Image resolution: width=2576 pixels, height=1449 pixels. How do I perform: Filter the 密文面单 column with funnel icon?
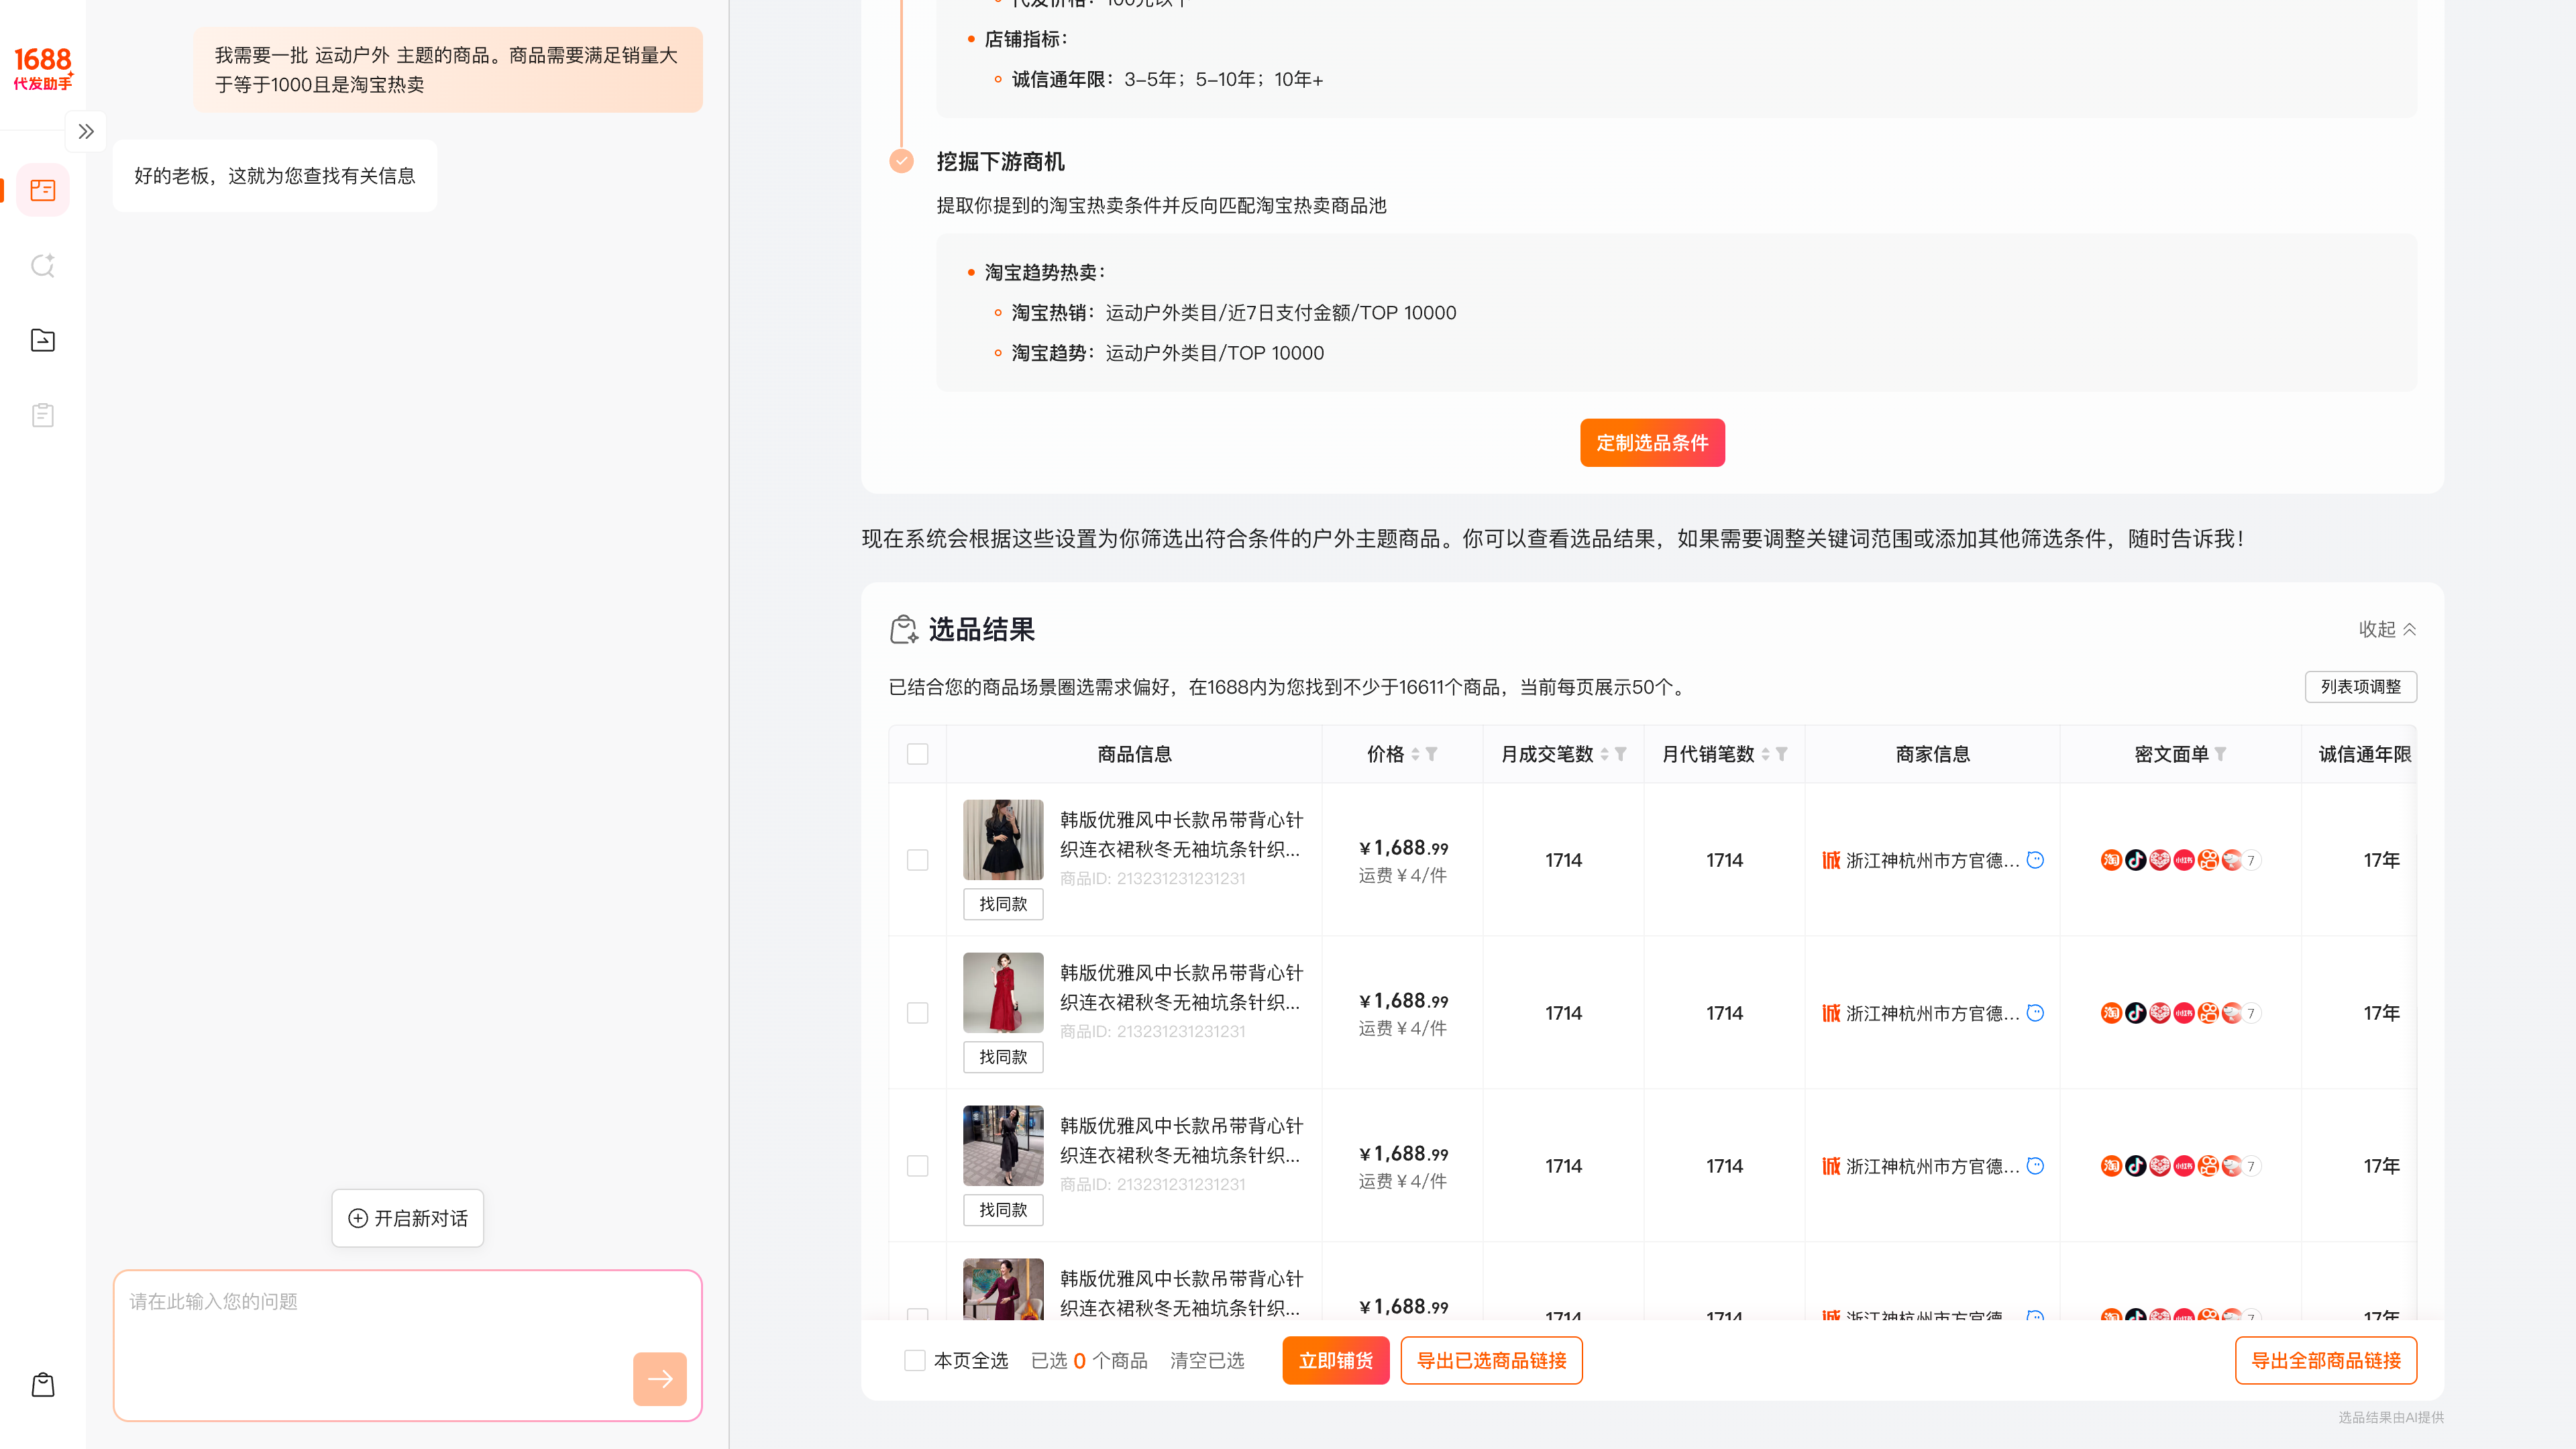(x=2220, y=754)
